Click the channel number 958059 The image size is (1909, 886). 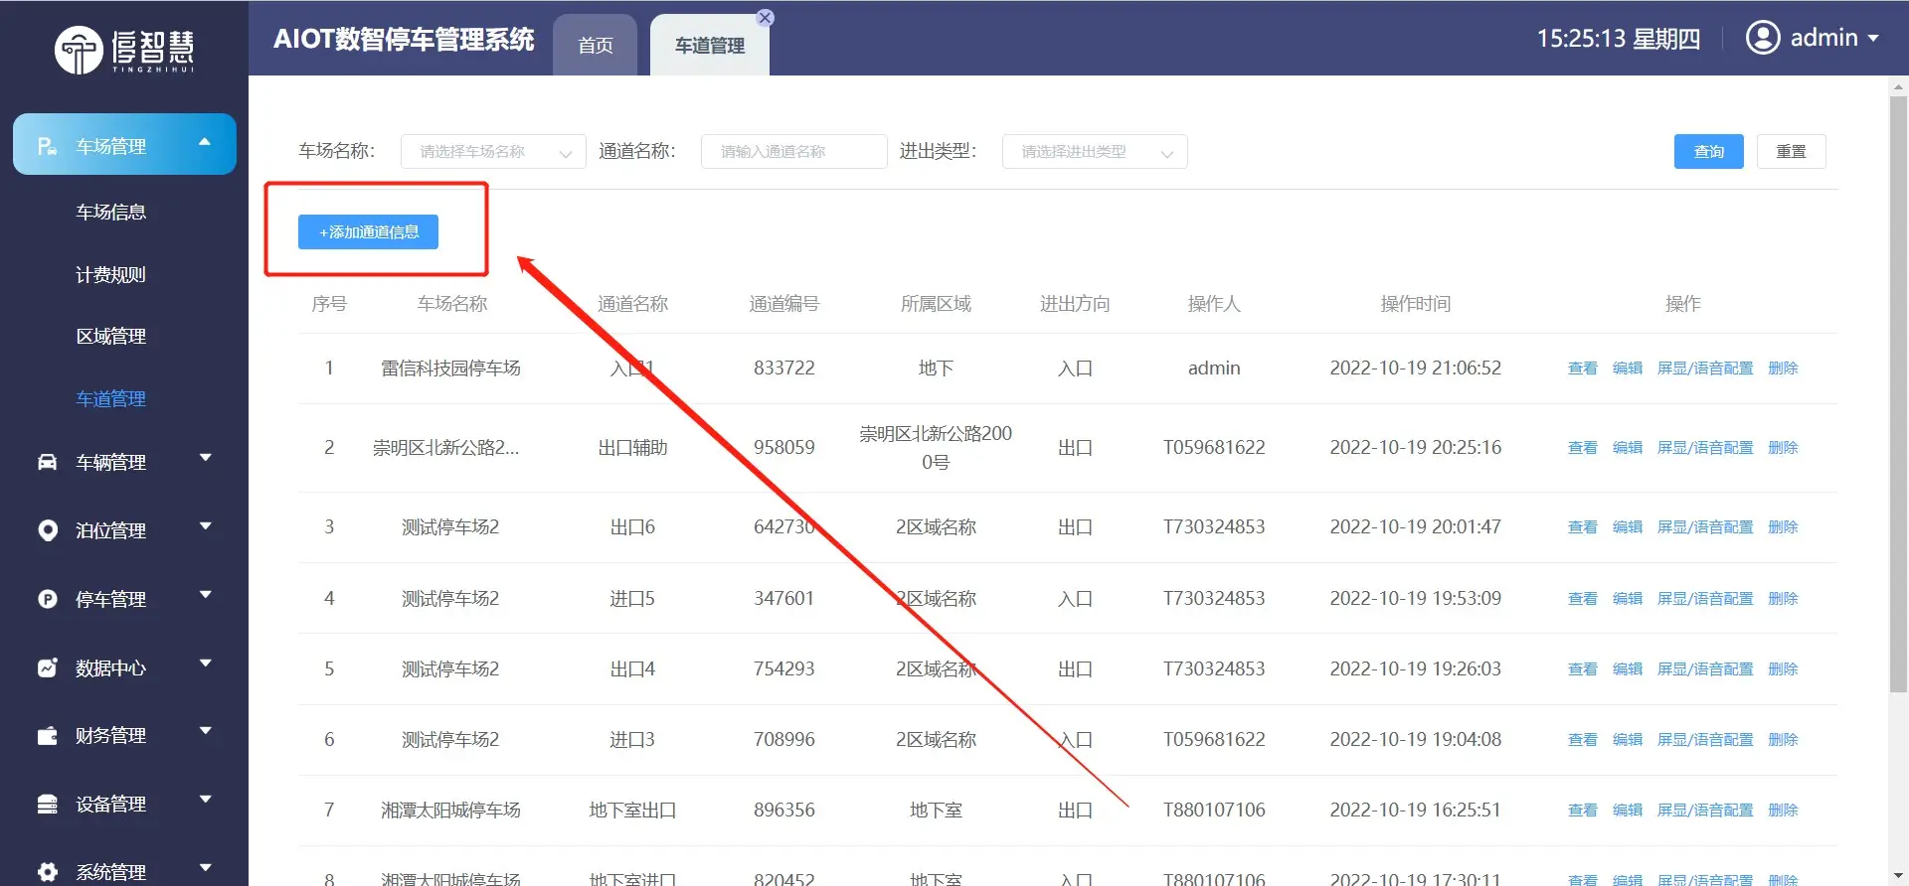pyautogui.click(x=783, y=447)
